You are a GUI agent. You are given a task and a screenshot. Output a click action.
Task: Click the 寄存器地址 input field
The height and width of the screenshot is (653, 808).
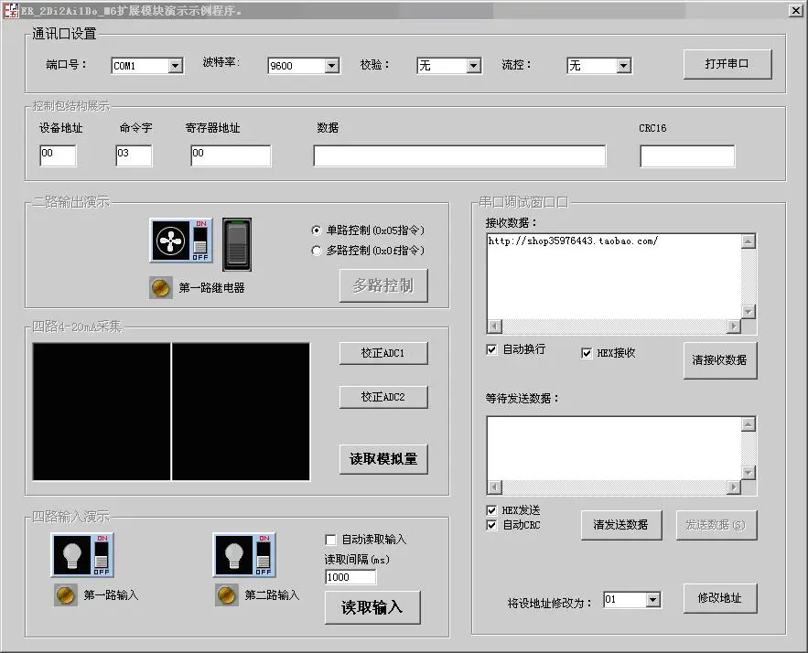click(231, 155)
